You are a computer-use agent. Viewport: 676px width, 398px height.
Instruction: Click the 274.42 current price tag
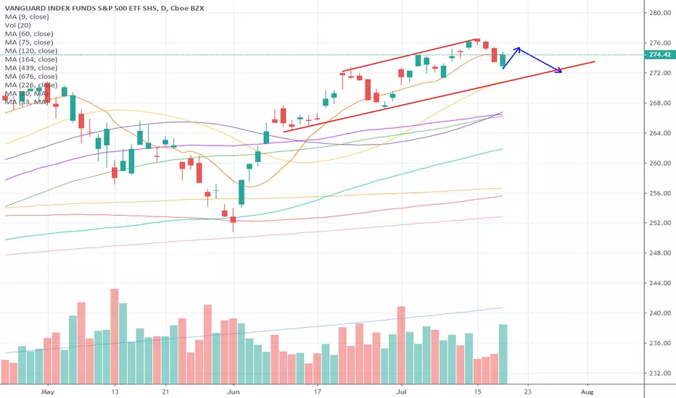[659, 55]
